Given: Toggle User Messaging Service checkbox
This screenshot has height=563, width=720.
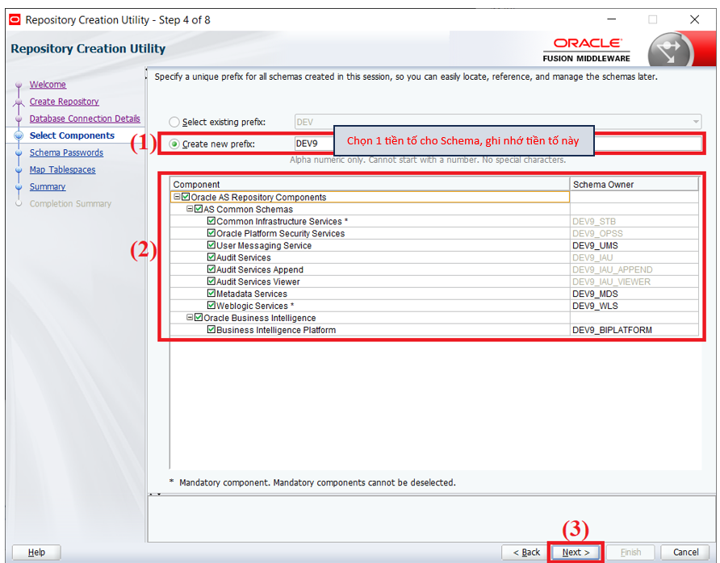Looking at the screenshot, I should (211, 245).
